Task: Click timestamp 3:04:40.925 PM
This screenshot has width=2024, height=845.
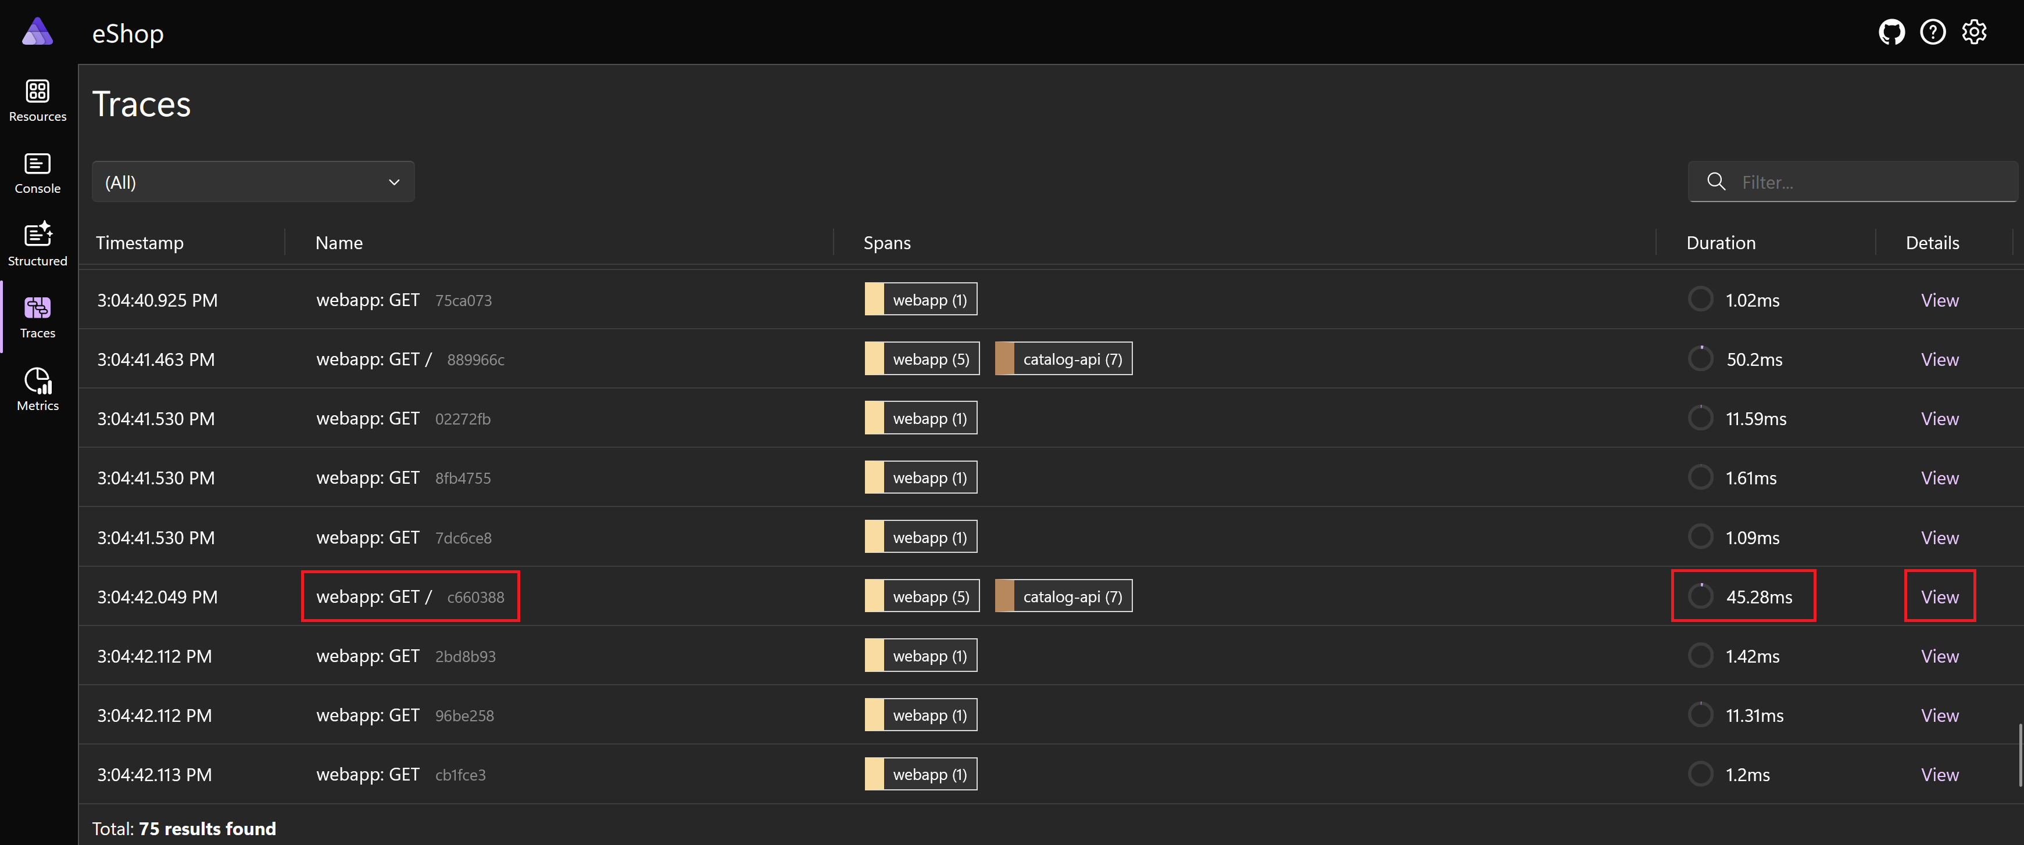Action: click(157, 300)
